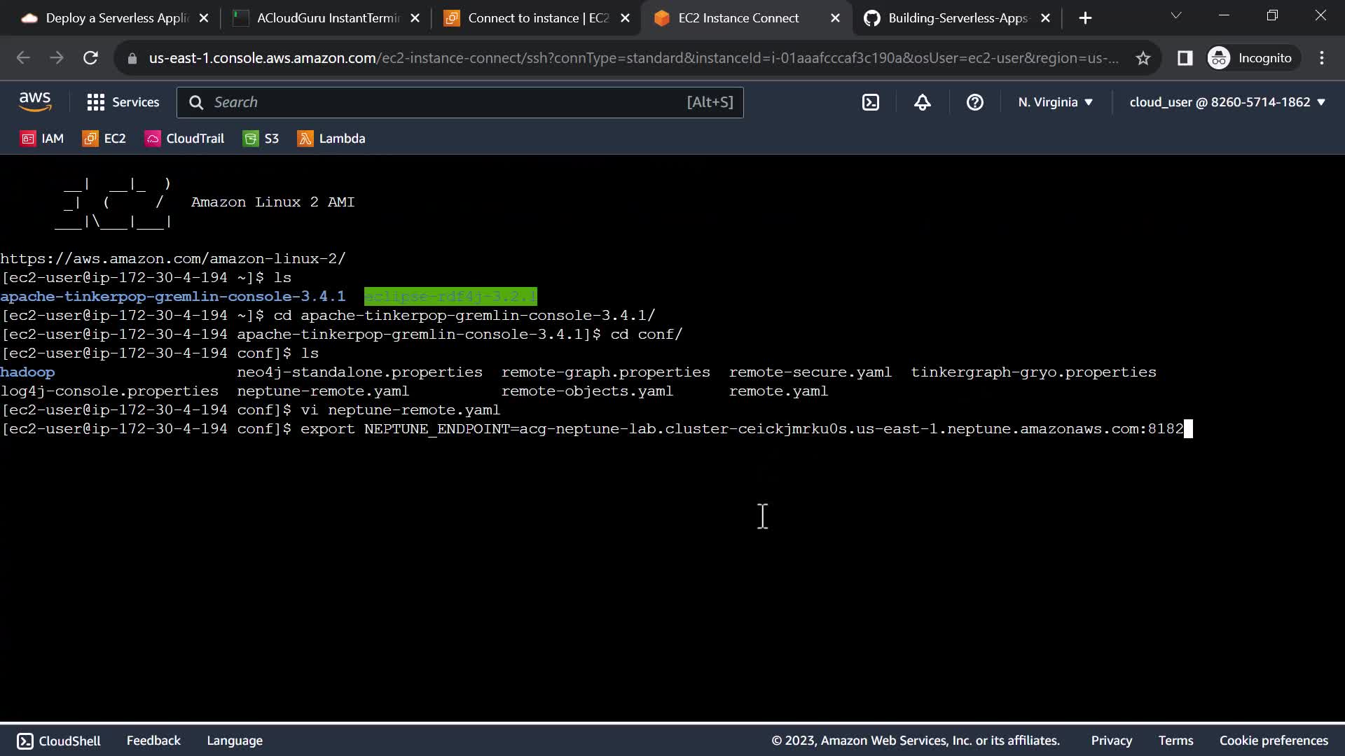Open the AWS help question-mark icon

pos(974,102)
